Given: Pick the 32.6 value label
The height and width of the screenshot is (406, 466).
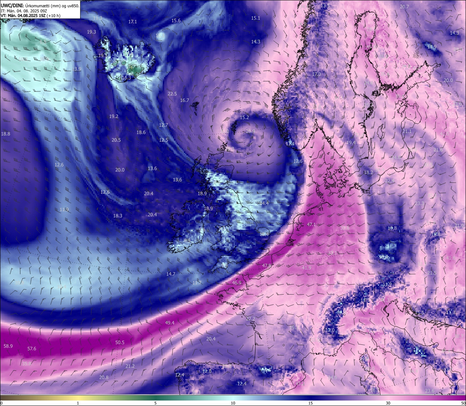Looking at the screenshot, I should (345, 228).
